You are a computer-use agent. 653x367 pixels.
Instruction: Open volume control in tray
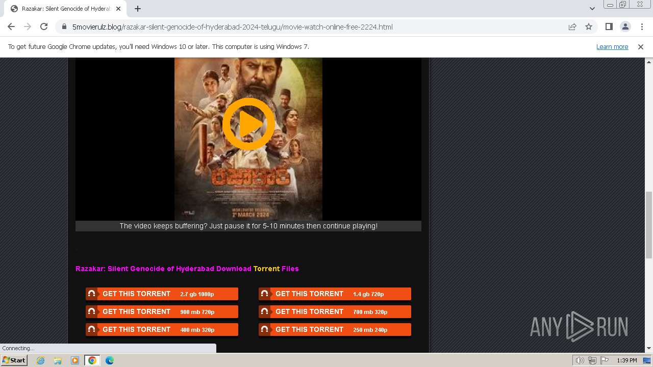pyautogui.click(x=580, y=360)
